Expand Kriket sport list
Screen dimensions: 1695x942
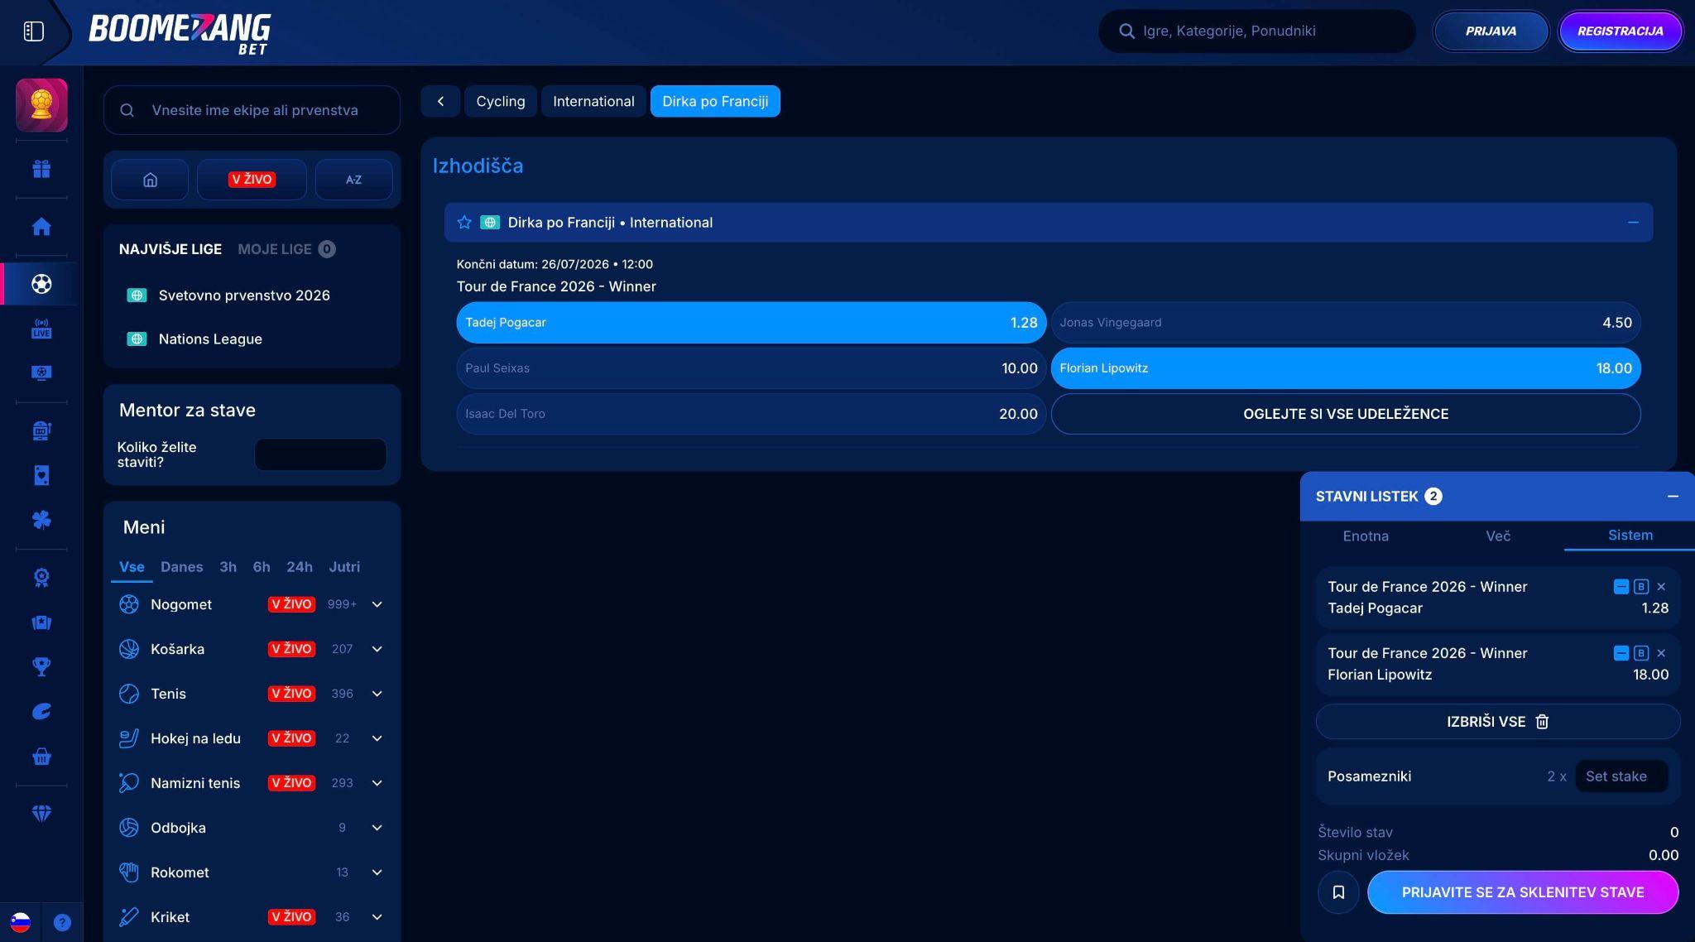coord(377,917)
